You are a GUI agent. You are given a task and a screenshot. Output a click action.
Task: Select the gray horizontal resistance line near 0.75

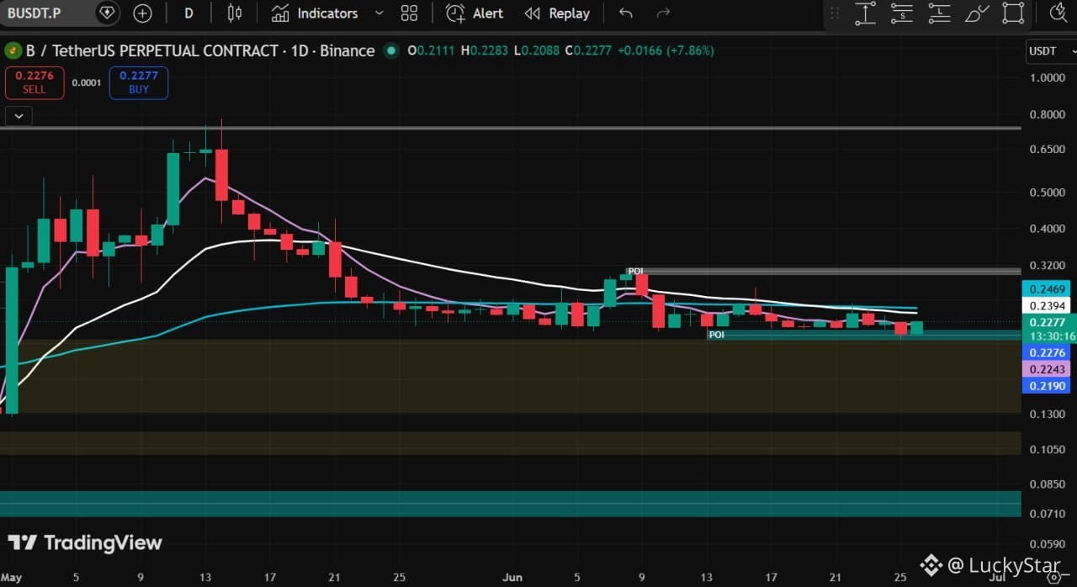click(x=510, y=129)
